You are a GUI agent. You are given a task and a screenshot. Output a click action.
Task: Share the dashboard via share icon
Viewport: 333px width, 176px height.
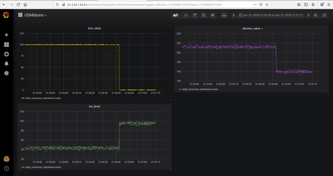195,15
